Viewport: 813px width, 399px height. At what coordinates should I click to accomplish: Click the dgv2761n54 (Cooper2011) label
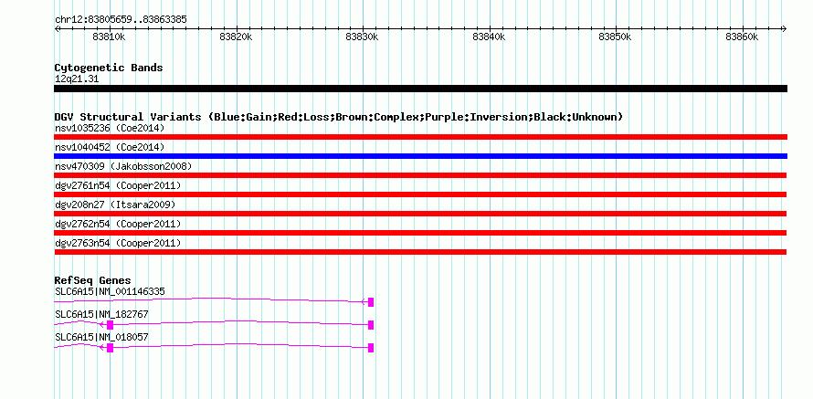[x=118, y=185]
